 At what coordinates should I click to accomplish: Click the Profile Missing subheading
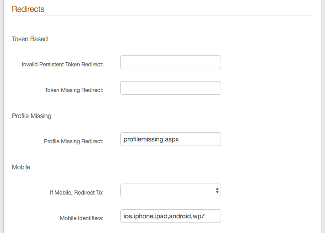tap(32, 116)
